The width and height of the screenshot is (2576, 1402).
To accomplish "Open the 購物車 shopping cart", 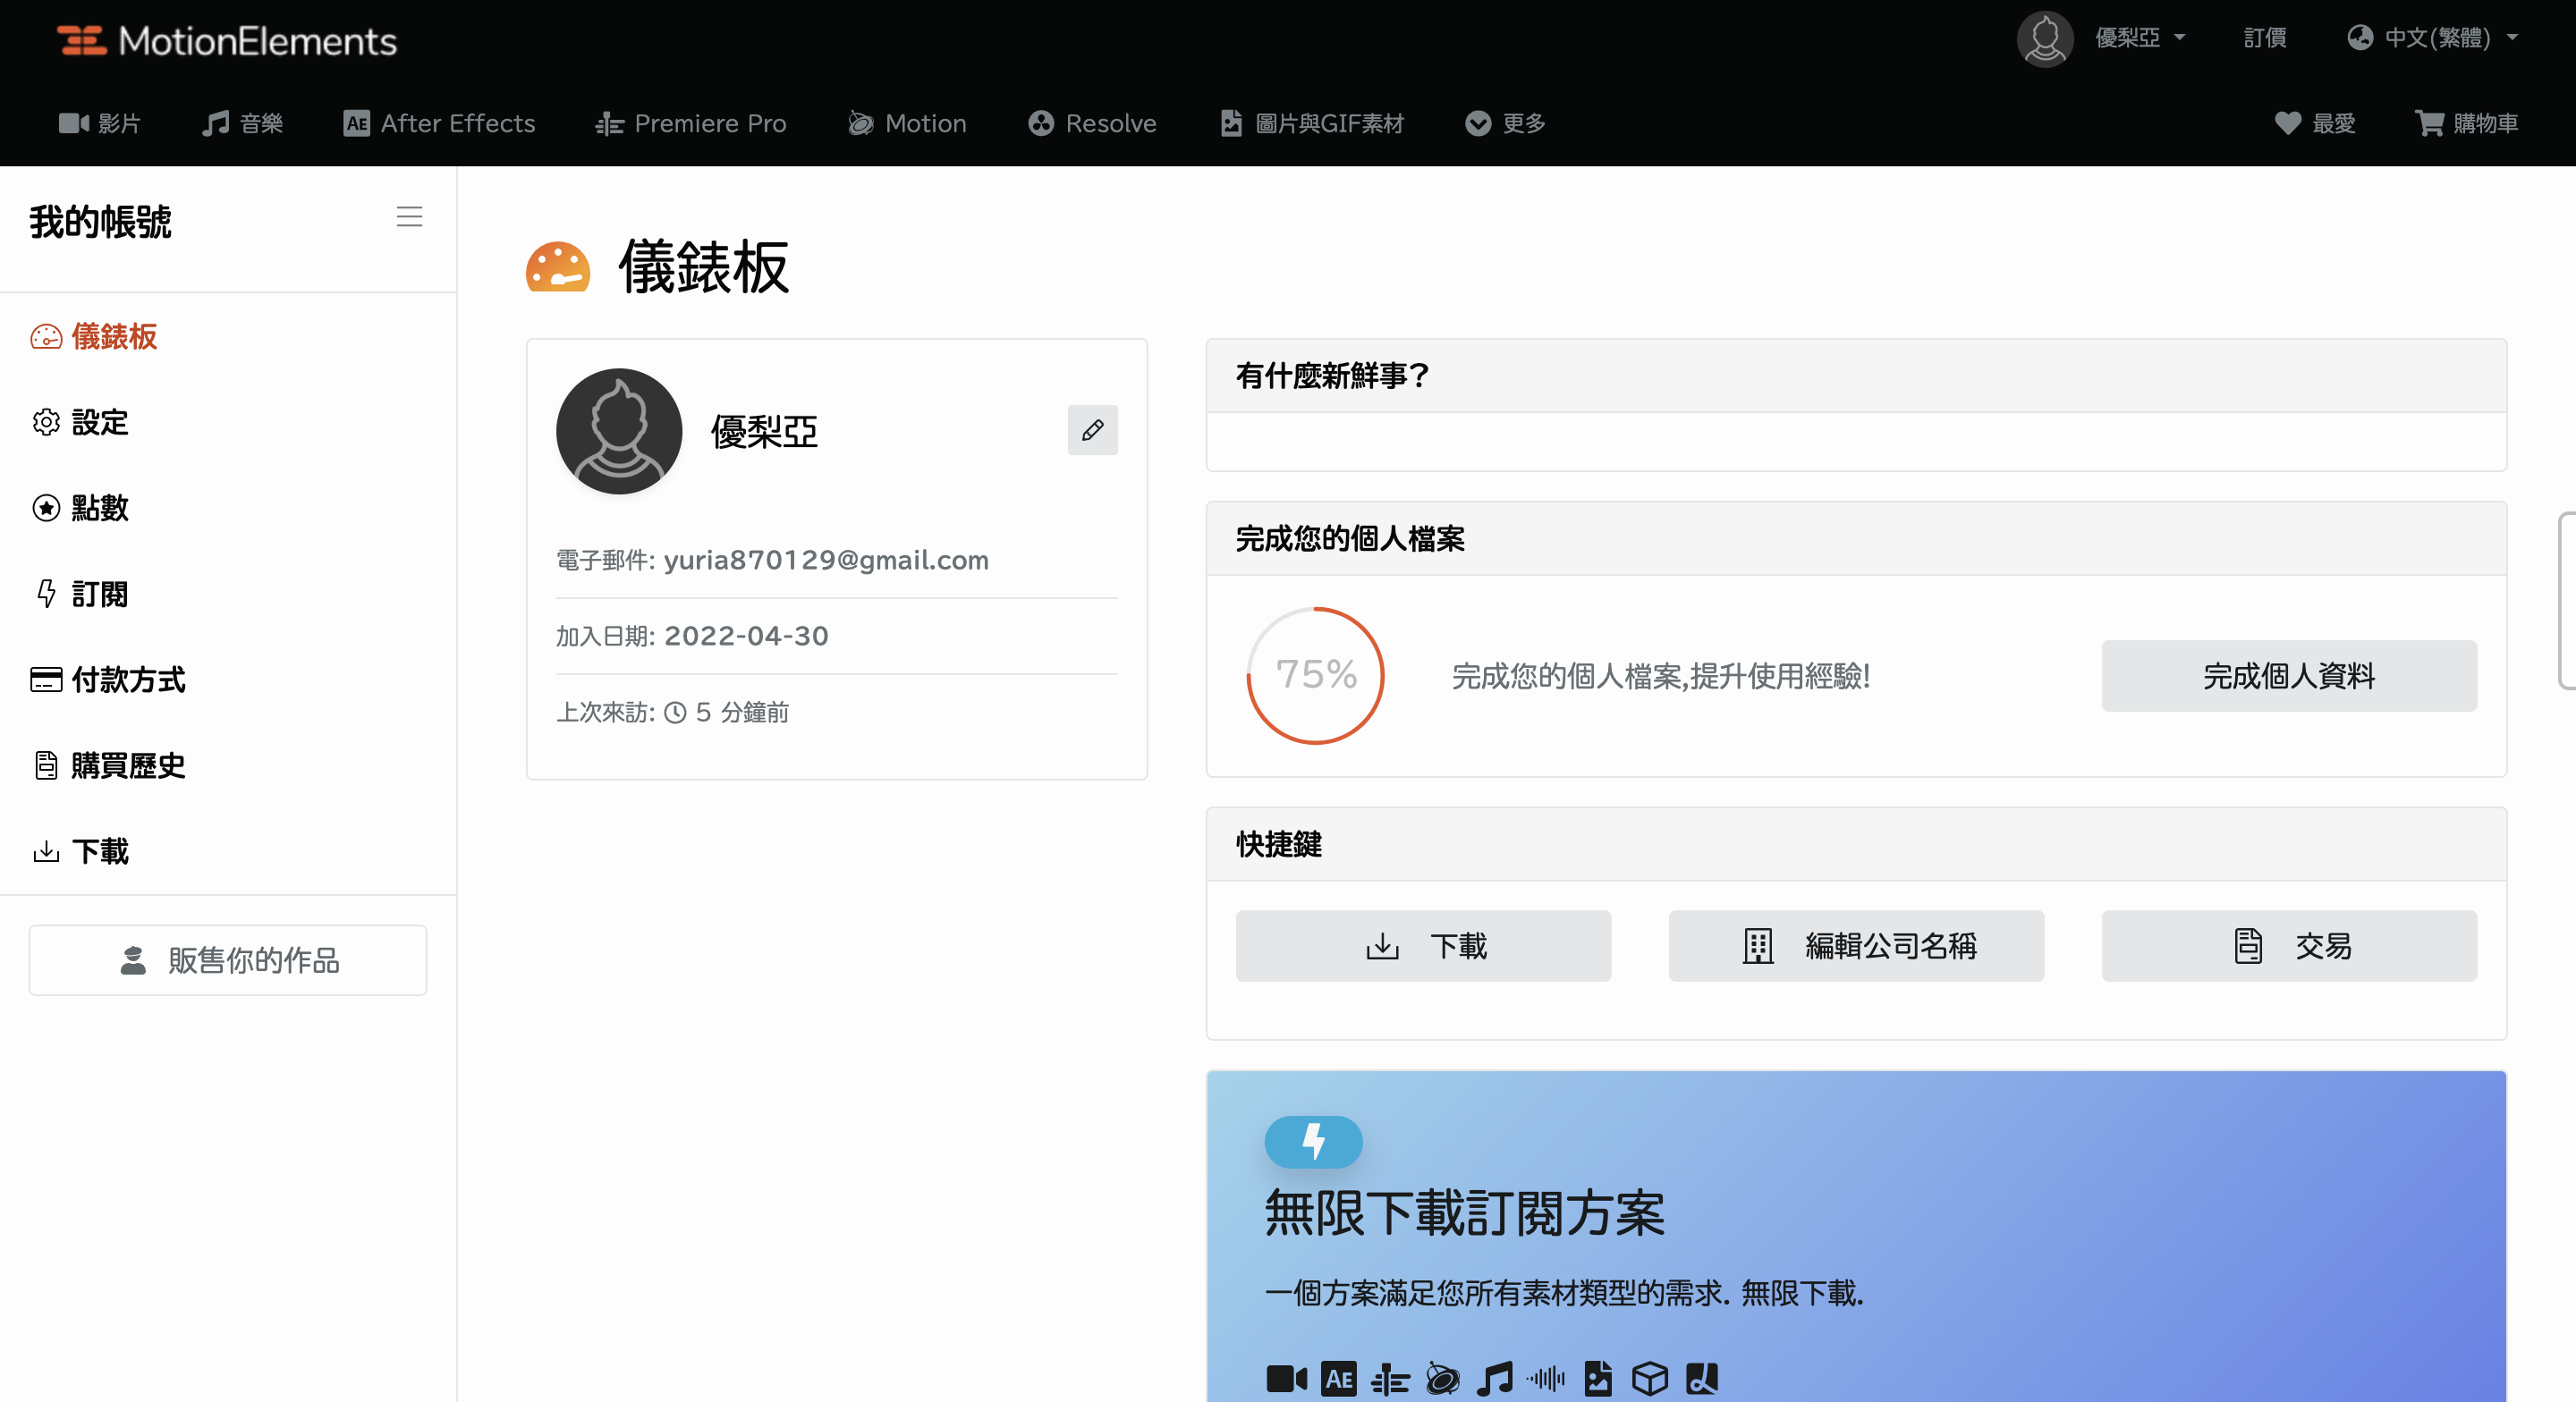I will pos(2466,123).
